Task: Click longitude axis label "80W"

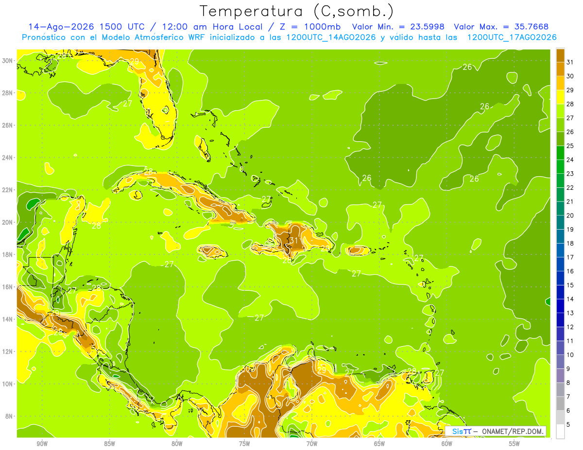Action: [177, 444]
